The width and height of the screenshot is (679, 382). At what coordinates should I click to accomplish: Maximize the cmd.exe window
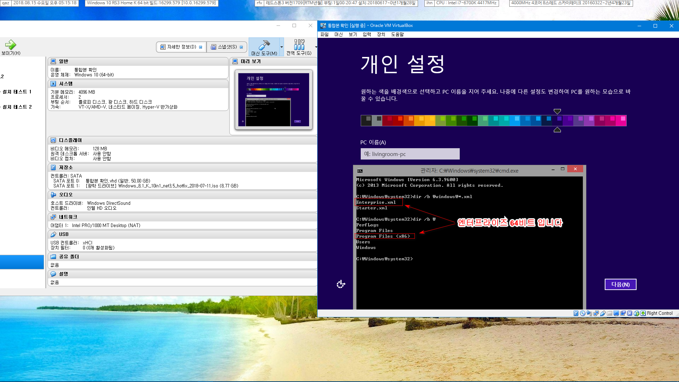click(562, 169)
